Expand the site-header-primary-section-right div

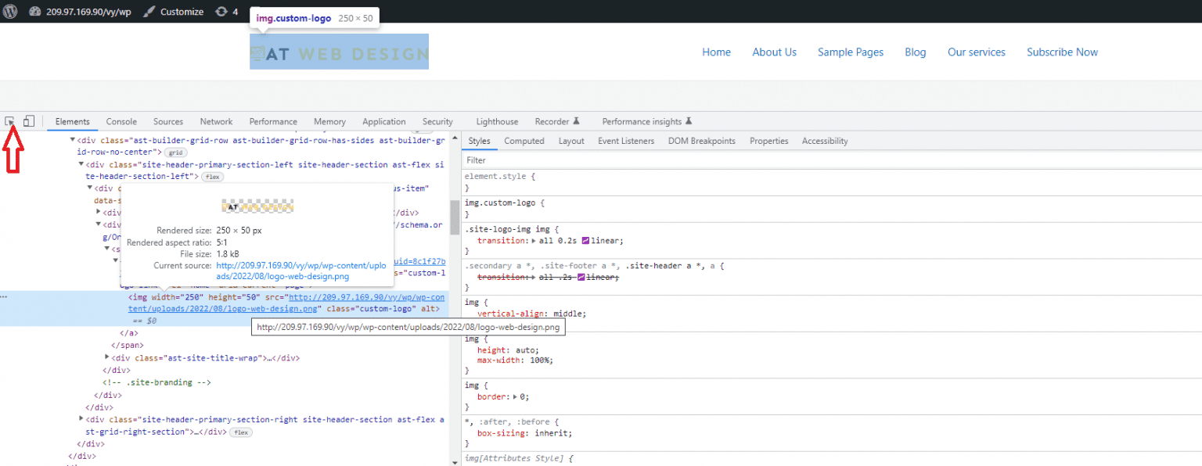click(x=82, y=420)
